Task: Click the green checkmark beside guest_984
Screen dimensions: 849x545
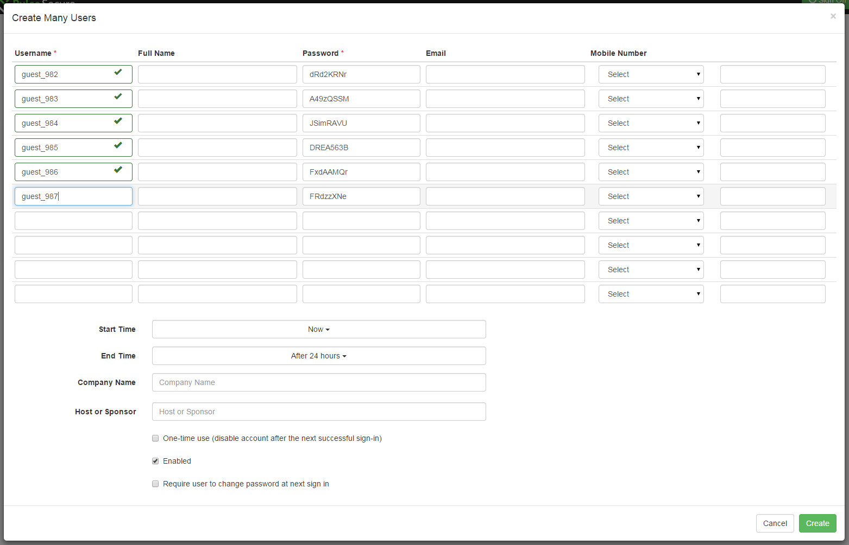Action: tap(118, 121)
